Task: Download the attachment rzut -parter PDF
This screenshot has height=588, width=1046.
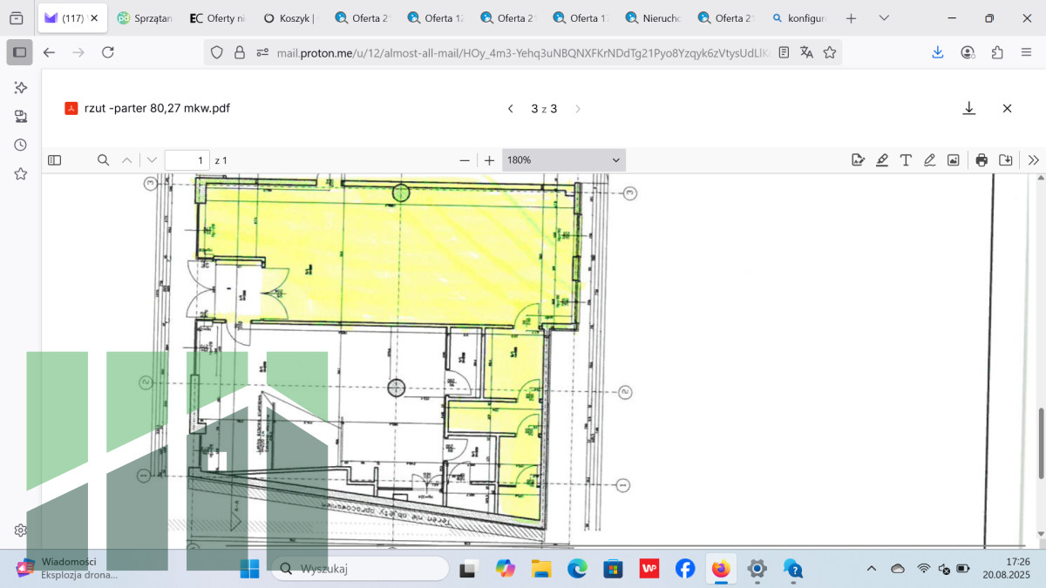Action: point(968,109)
